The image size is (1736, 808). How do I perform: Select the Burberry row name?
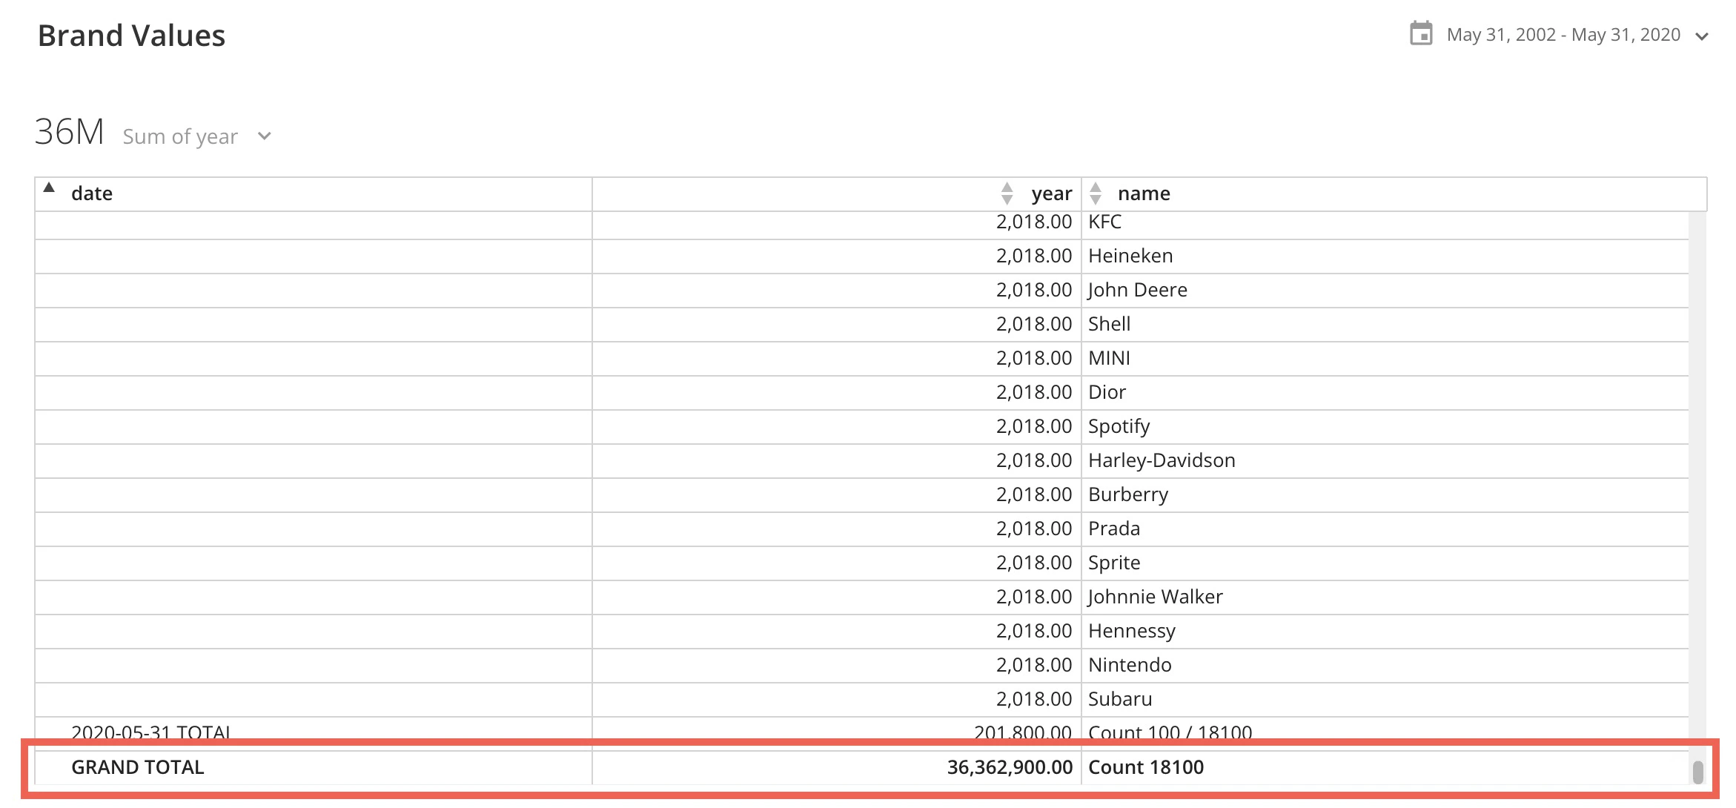[x=1128, y=494]
